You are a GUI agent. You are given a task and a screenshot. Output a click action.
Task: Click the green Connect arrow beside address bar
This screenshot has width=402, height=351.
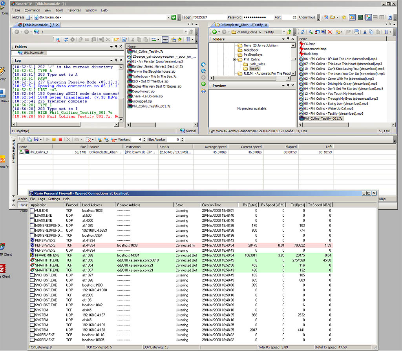174,17
